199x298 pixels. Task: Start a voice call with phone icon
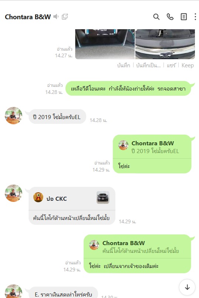[170, 17]
